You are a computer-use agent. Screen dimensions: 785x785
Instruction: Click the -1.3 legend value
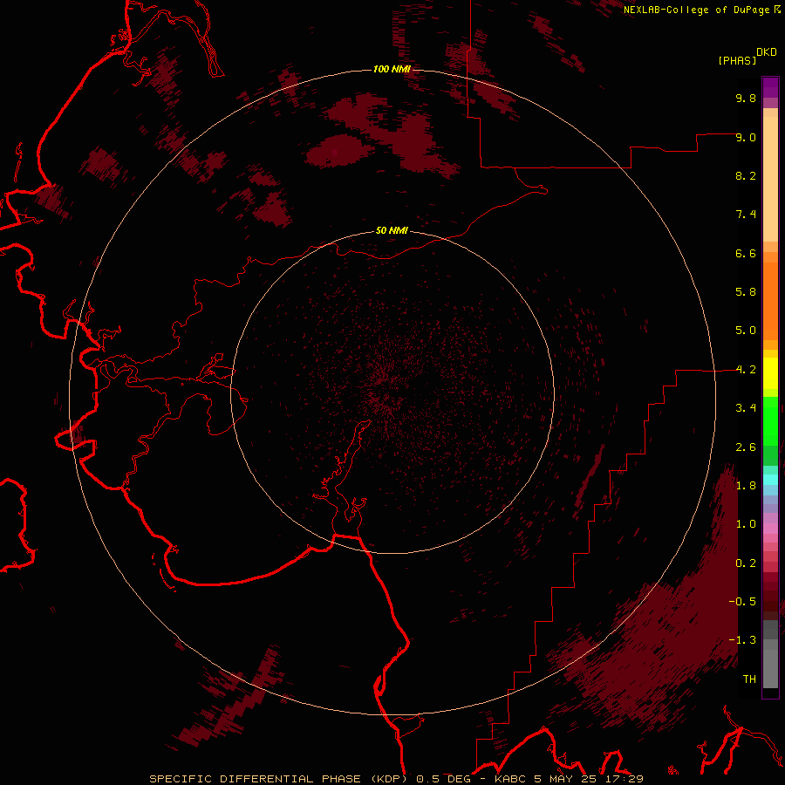coord(742,640)
